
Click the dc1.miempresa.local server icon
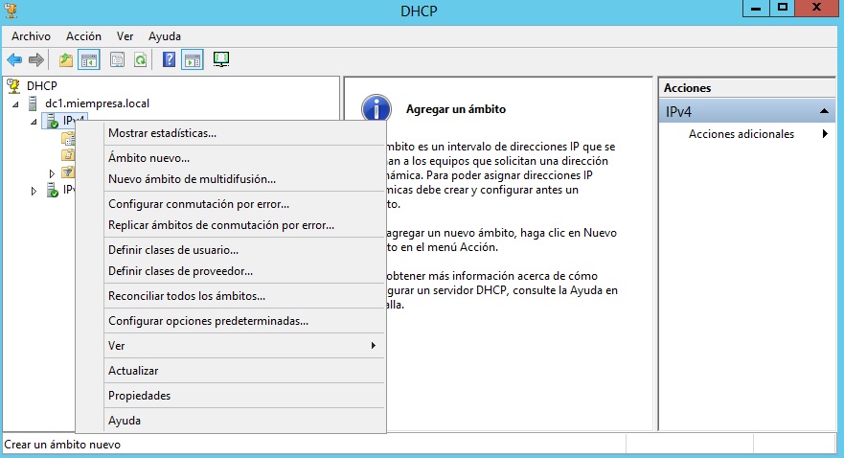click(x=34, y=103)
